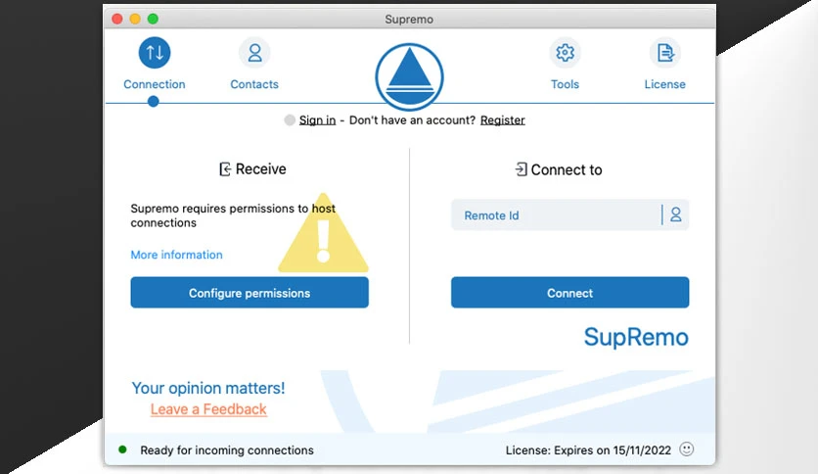This screenshot has width=818, height=474.
Task: Open the Tools gear icon
Action: coord(565,53)
